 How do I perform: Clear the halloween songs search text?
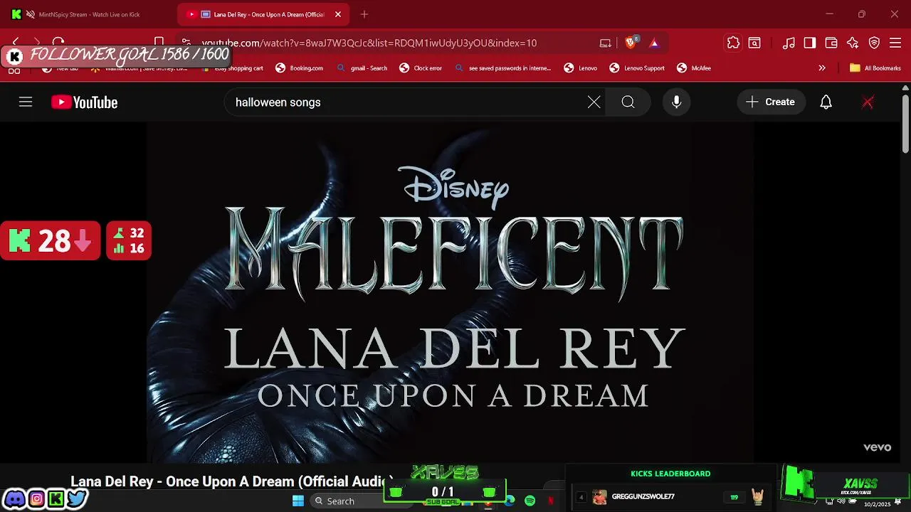594,102
